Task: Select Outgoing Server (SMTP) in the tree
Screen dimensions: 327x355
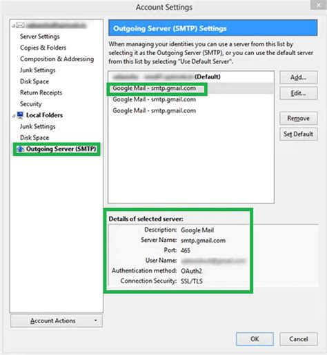Action: click(x=61, y=149)
